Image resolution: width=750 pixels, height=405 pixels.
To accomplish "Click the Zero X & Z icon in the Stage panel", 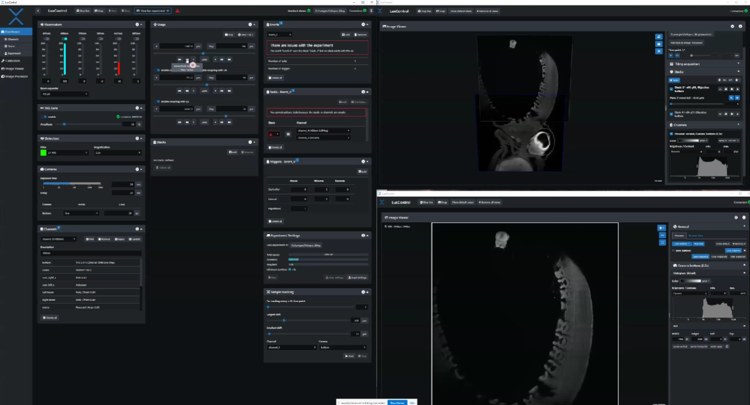I will [246, 35].
